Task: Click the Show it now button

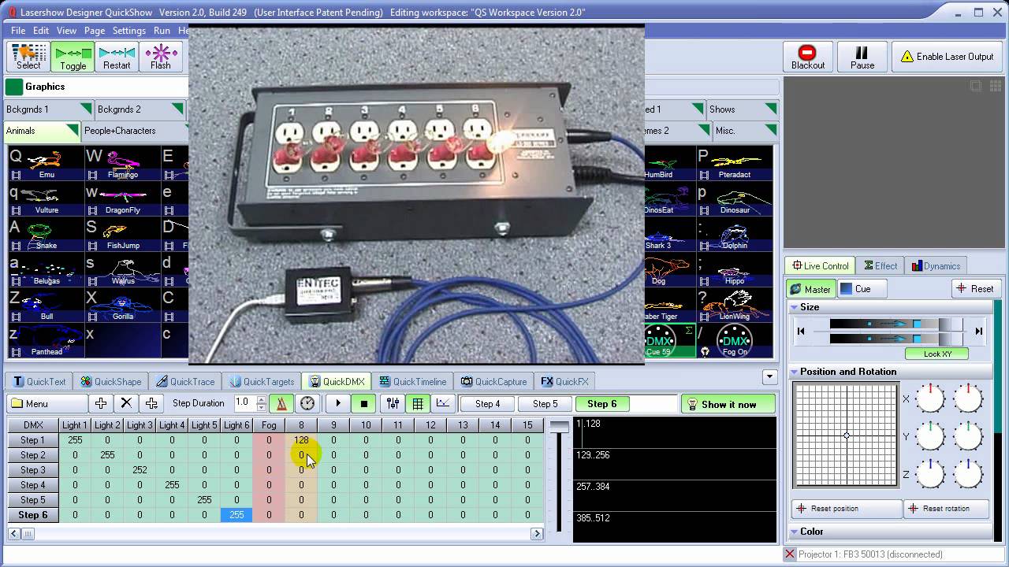Action: (x=728, y=404)
